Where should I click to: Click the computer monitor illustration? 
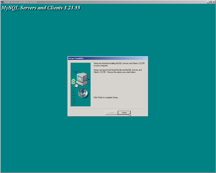pyautogui.click(x=80, y=77)
